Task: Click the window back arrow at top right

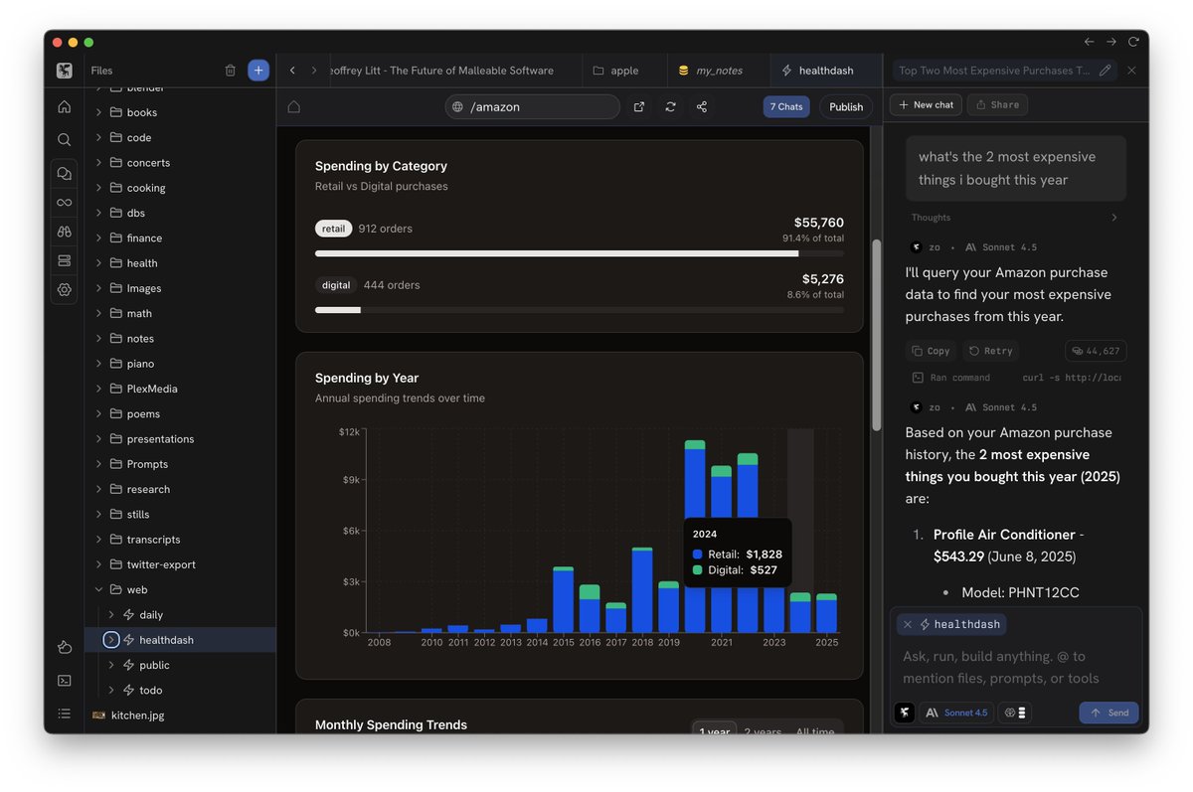Action: pos(1090,42)
